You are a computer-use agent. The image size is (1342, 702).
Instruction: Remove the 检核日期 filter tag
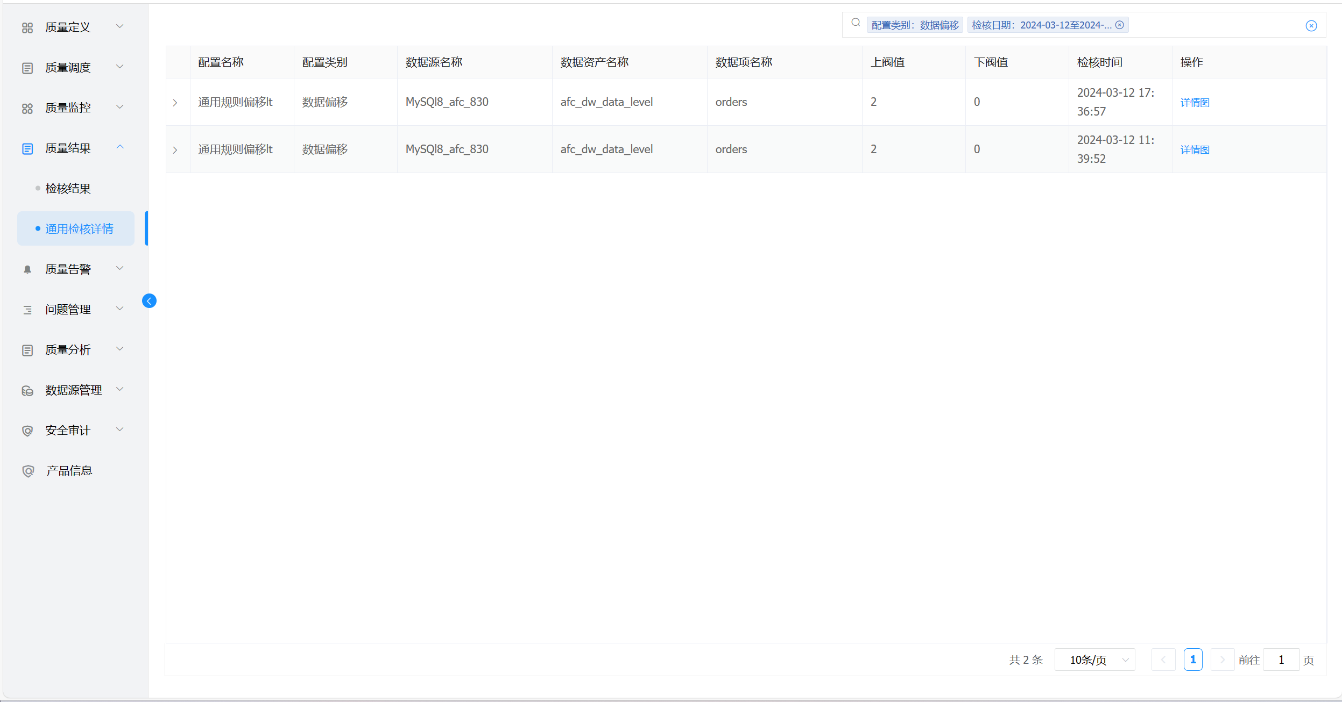pyautogui.click(x=1119, y=25)
